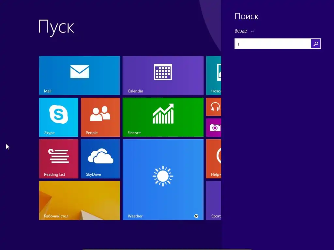Open the People tile
Screen dimensions: 334x250
tap(100, 117)
